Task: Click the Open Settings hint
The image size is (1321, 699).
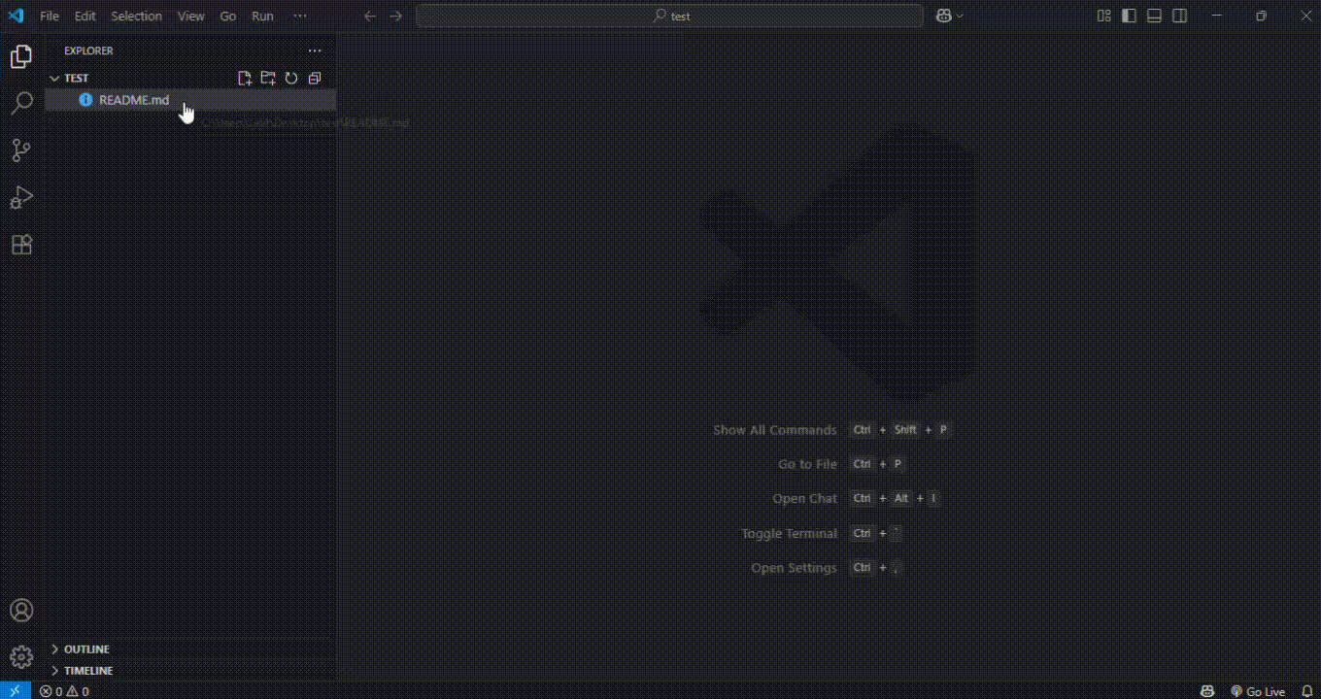Action: [x=794, y=568]
